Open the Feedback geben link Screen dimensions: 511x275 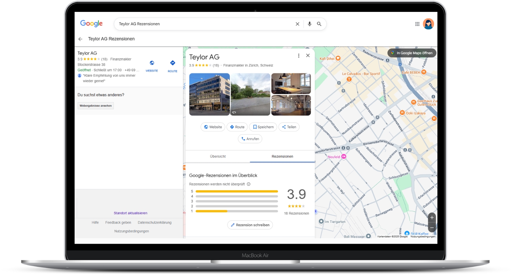pos(118,223)
